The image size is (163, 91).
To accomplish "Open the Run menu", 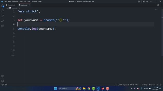I will (x=29, y=2).
